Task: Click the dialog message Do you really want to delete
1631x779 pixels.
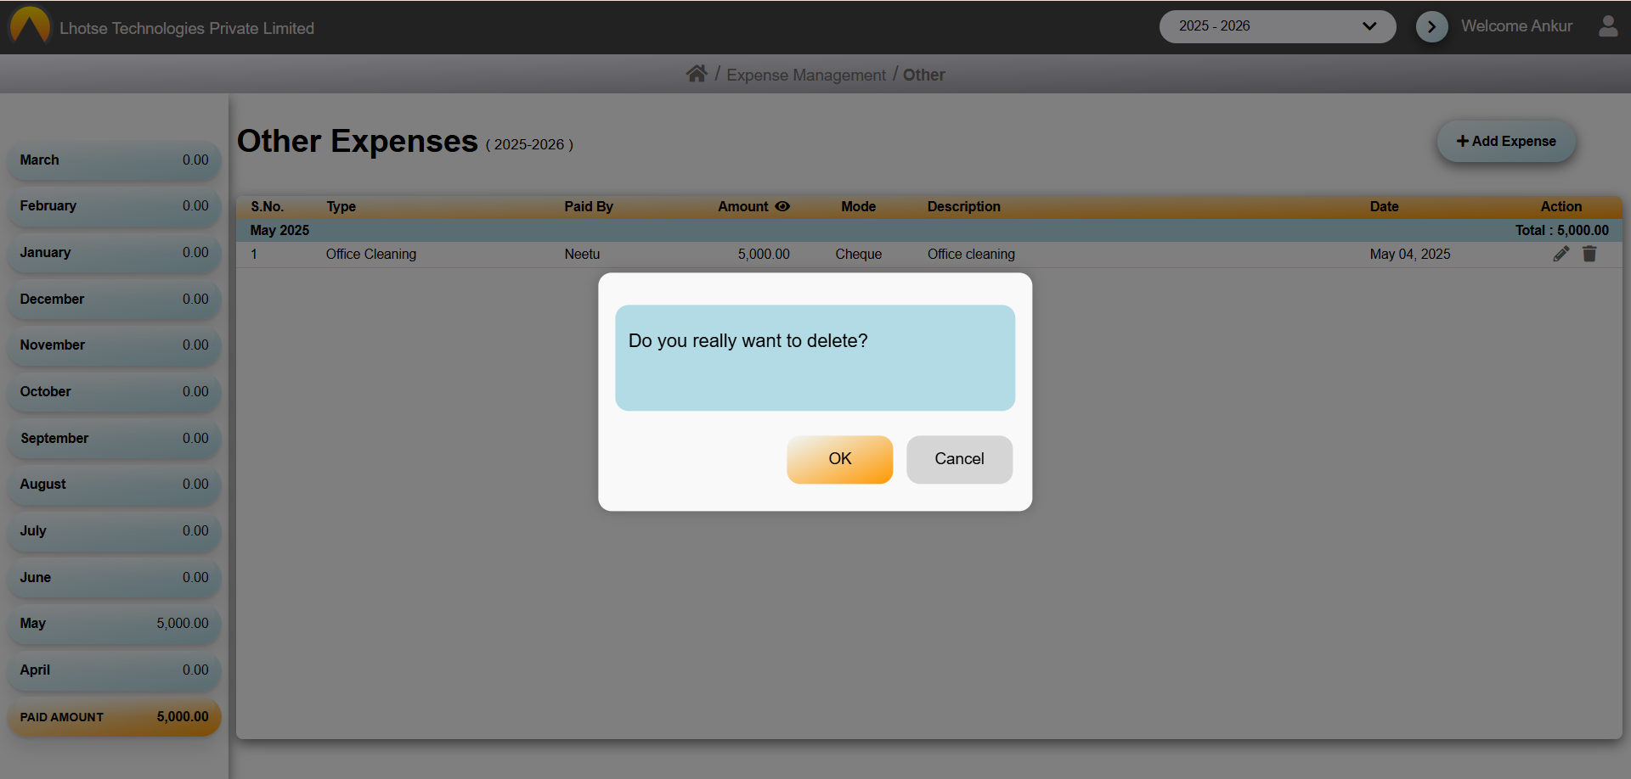Action: click(748, 340)
